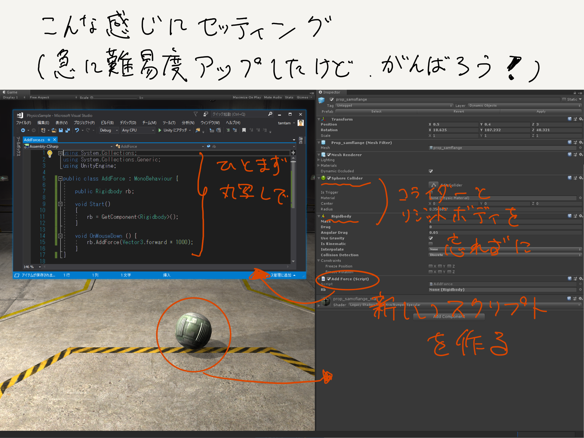Screen dimensions: 584x438
Task: Open the Rigidbody help book icon
Action: click(569, 216)
